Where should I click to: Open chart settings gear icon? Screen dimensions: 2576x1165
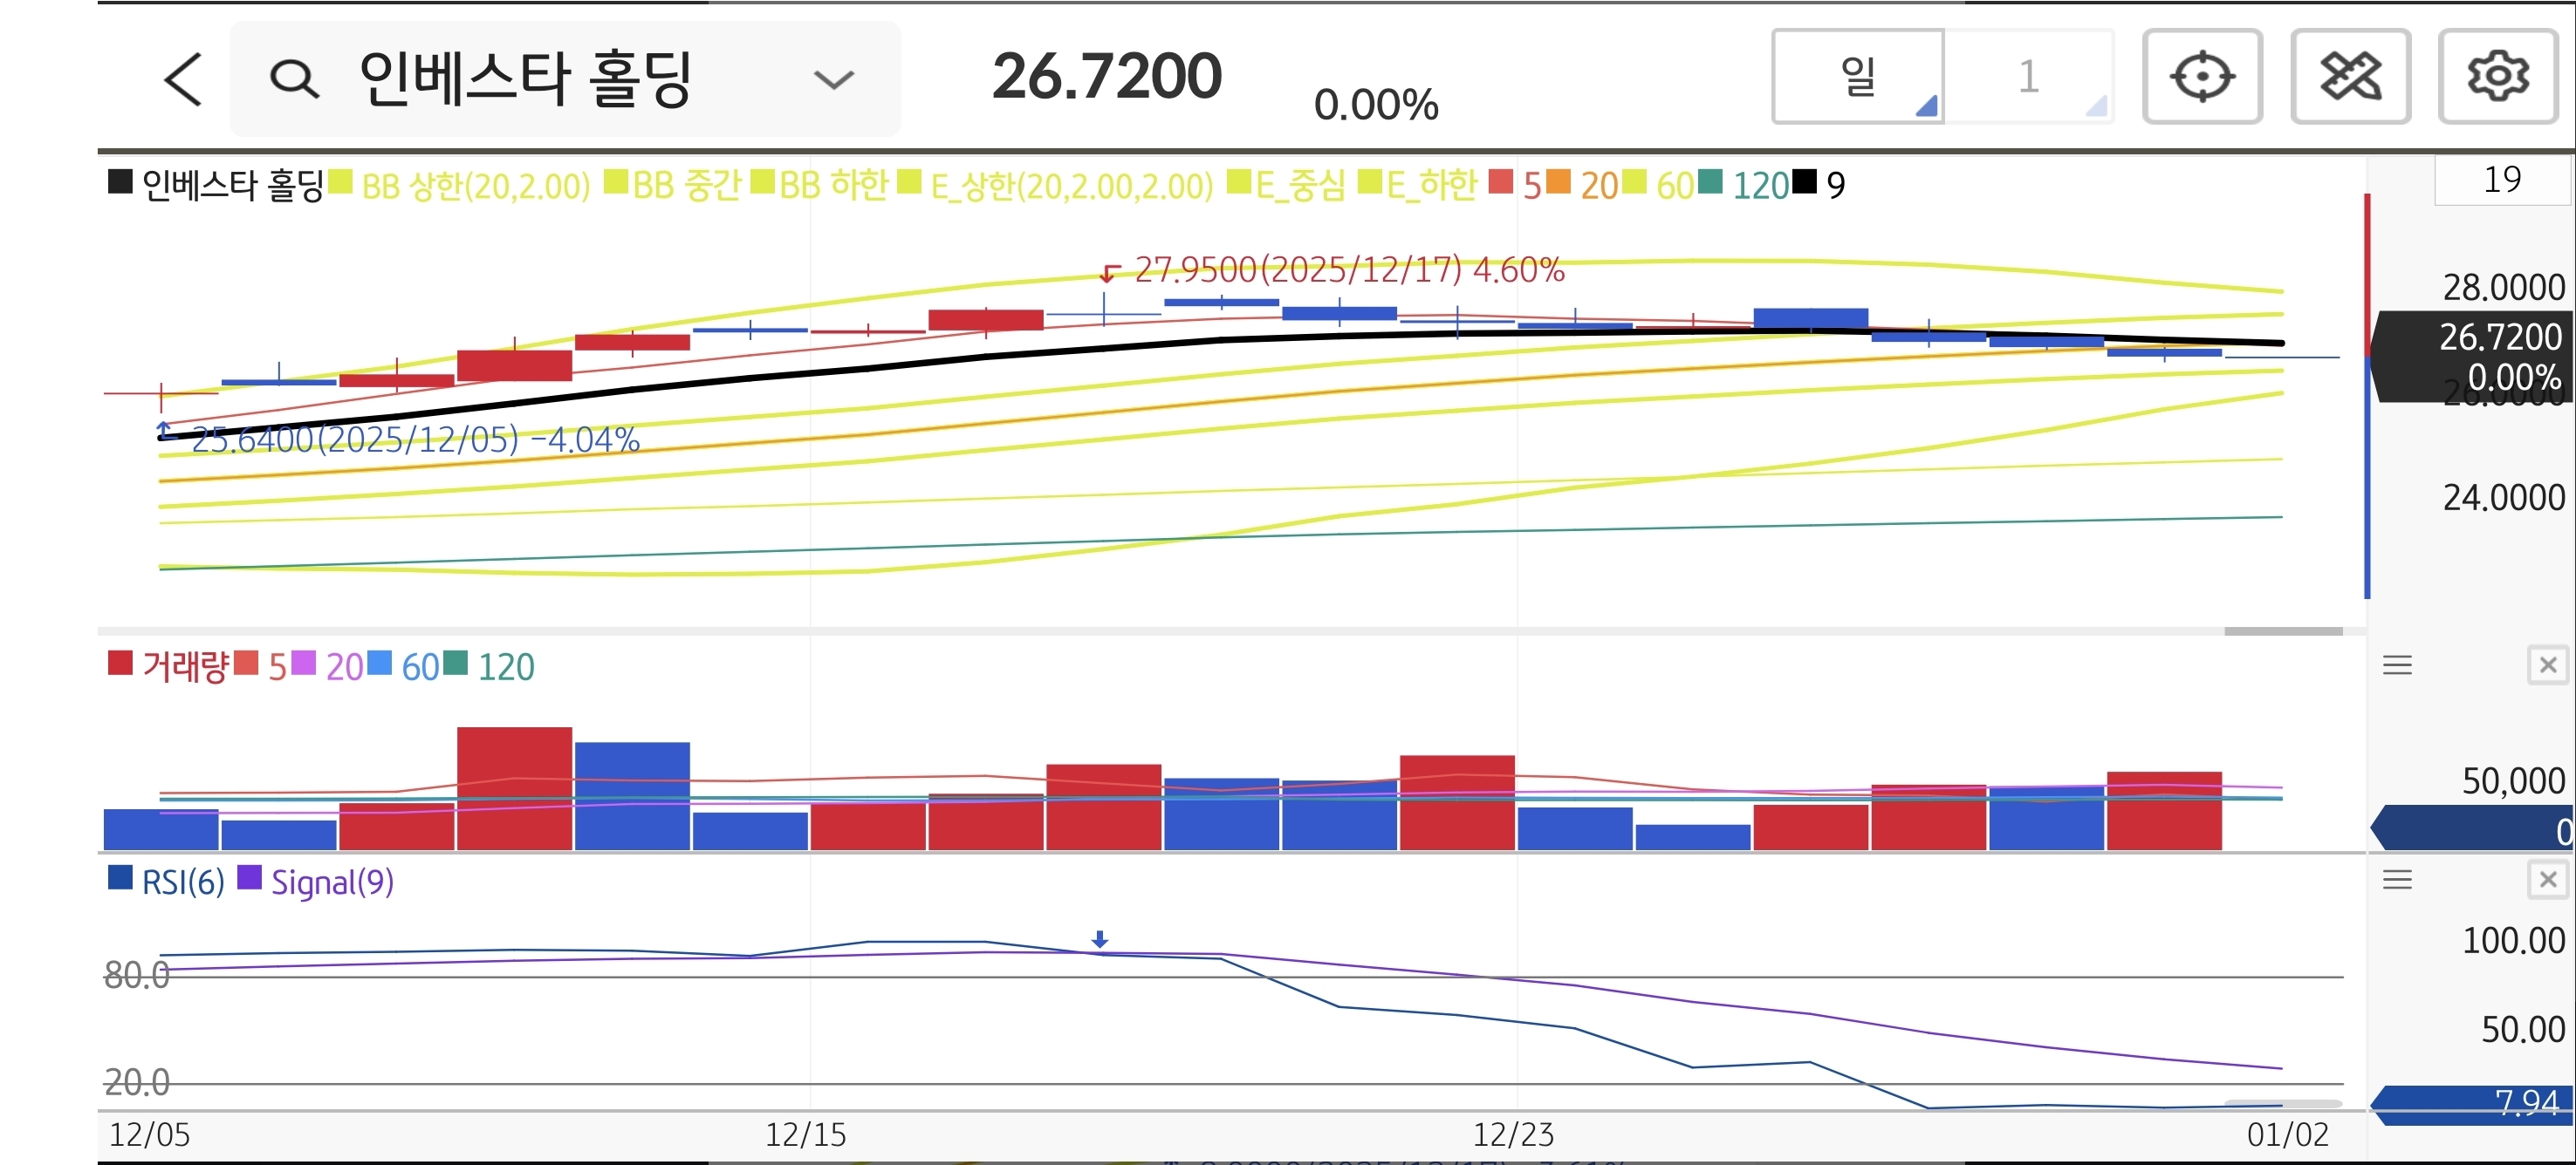(x=2497, y=77)
